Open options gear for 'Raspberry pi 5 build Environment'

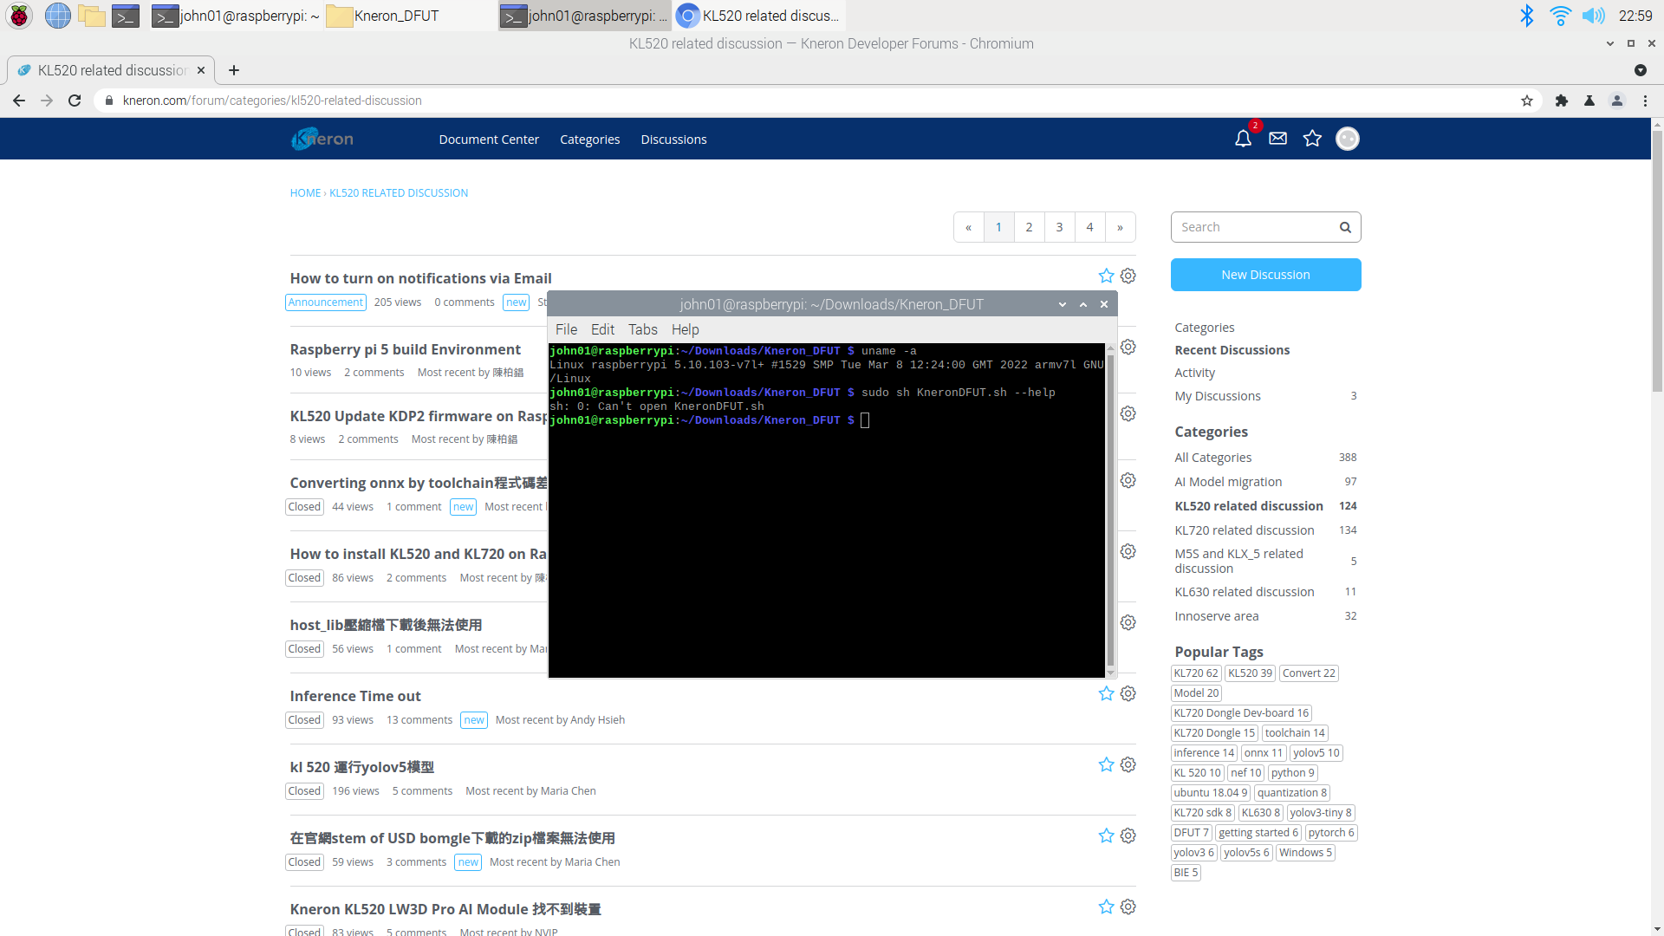click(x=1128, y=347)
